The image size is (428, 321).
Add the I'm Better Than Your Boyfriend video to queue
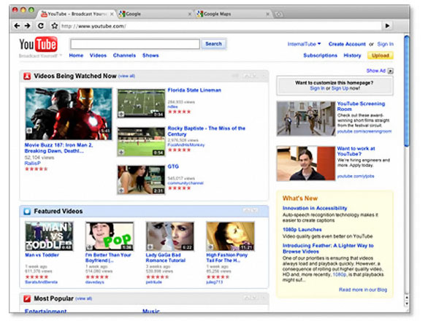(89, 247)
